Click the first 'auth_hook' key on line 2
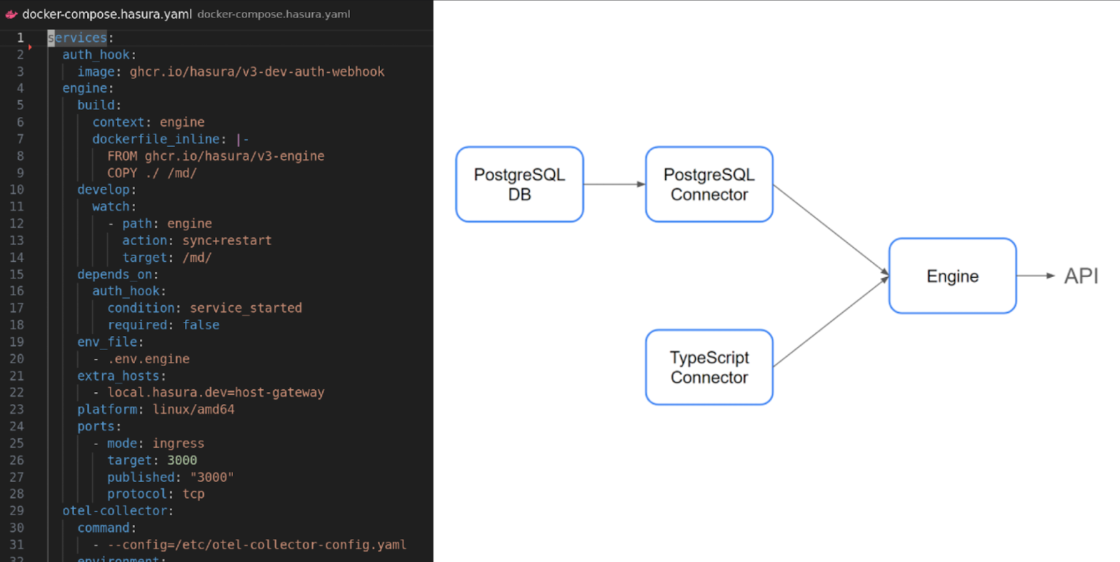Screen dimensions: 1120x562 click(x=96, y=55)
